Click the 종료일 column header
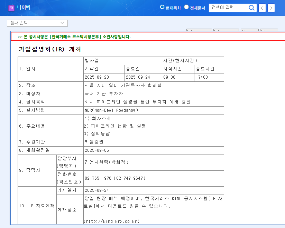 (x=143, y=69)
